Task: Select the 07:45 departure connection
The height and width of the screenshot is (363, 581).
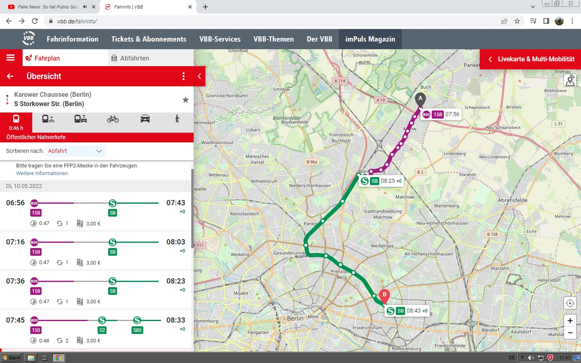Action: point(96,329)
